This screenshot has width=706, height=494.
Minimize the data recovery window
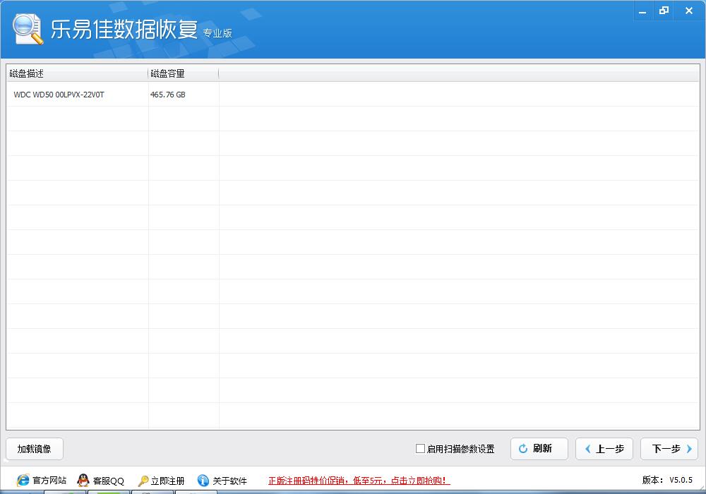[640, 11]
